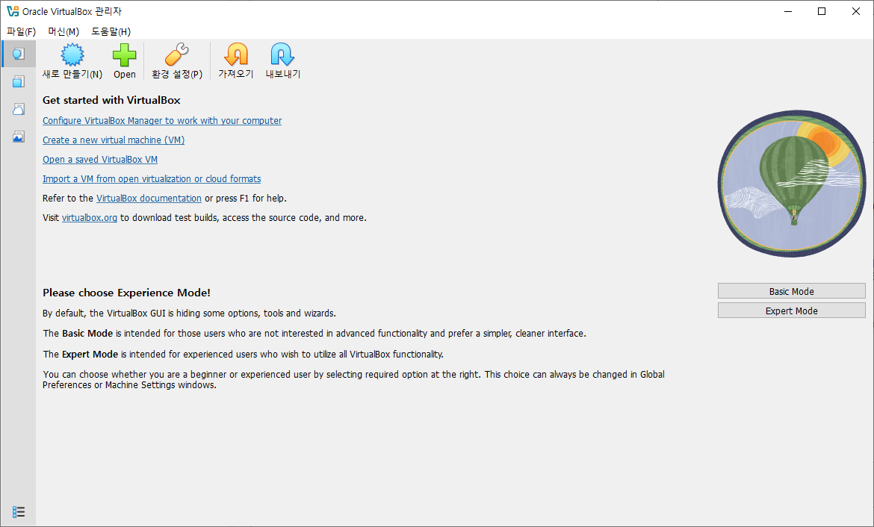874x527 pixels.
Task: Select the Home balloon tool in sidebar
Action: pos(19,54)
